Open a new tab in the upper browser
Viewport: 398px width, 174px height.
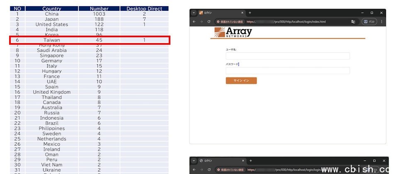pos(250,13)
